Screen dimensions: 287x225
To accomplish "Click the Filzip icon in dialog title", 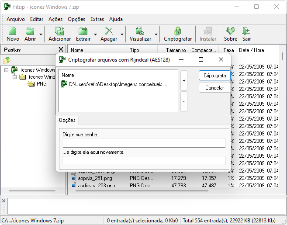I will [62, 59].
